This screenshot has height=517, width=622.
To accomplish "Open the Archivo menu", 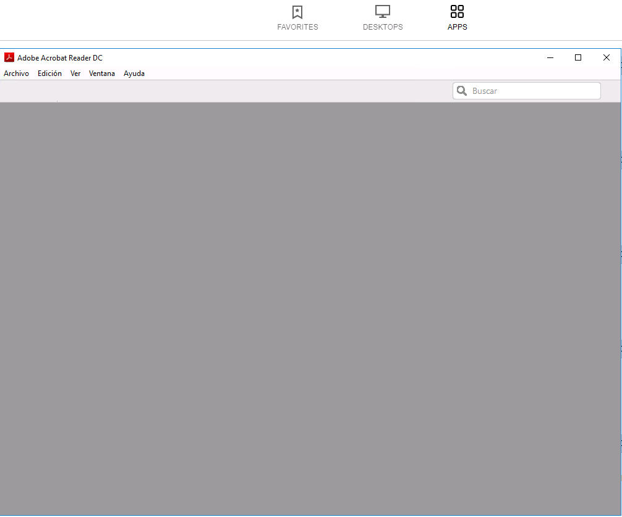I will pyautogui.click(x=16, y=73).
